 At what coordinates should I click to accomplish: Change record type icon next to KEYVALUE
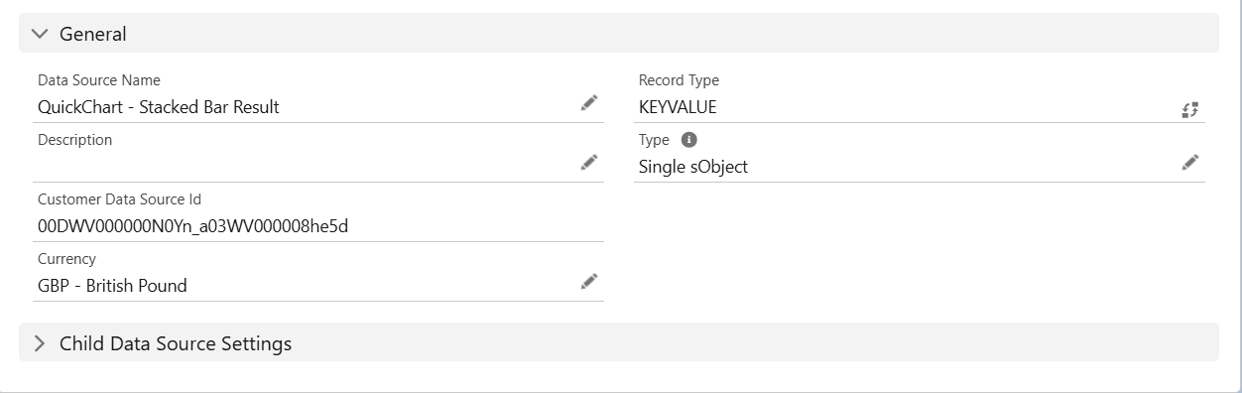click(1190, 109)
